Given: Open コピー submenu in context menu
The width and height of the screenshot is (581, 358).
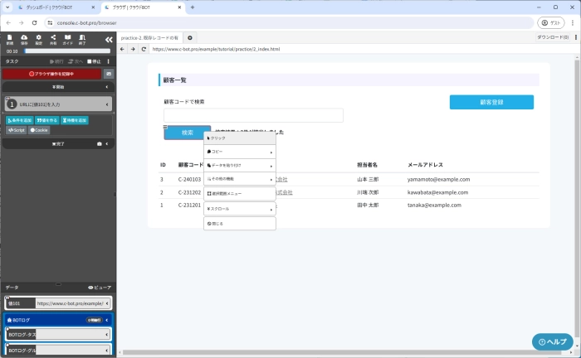Looking at the screenshot, I should pyautogui.click(x=239, y=152).
